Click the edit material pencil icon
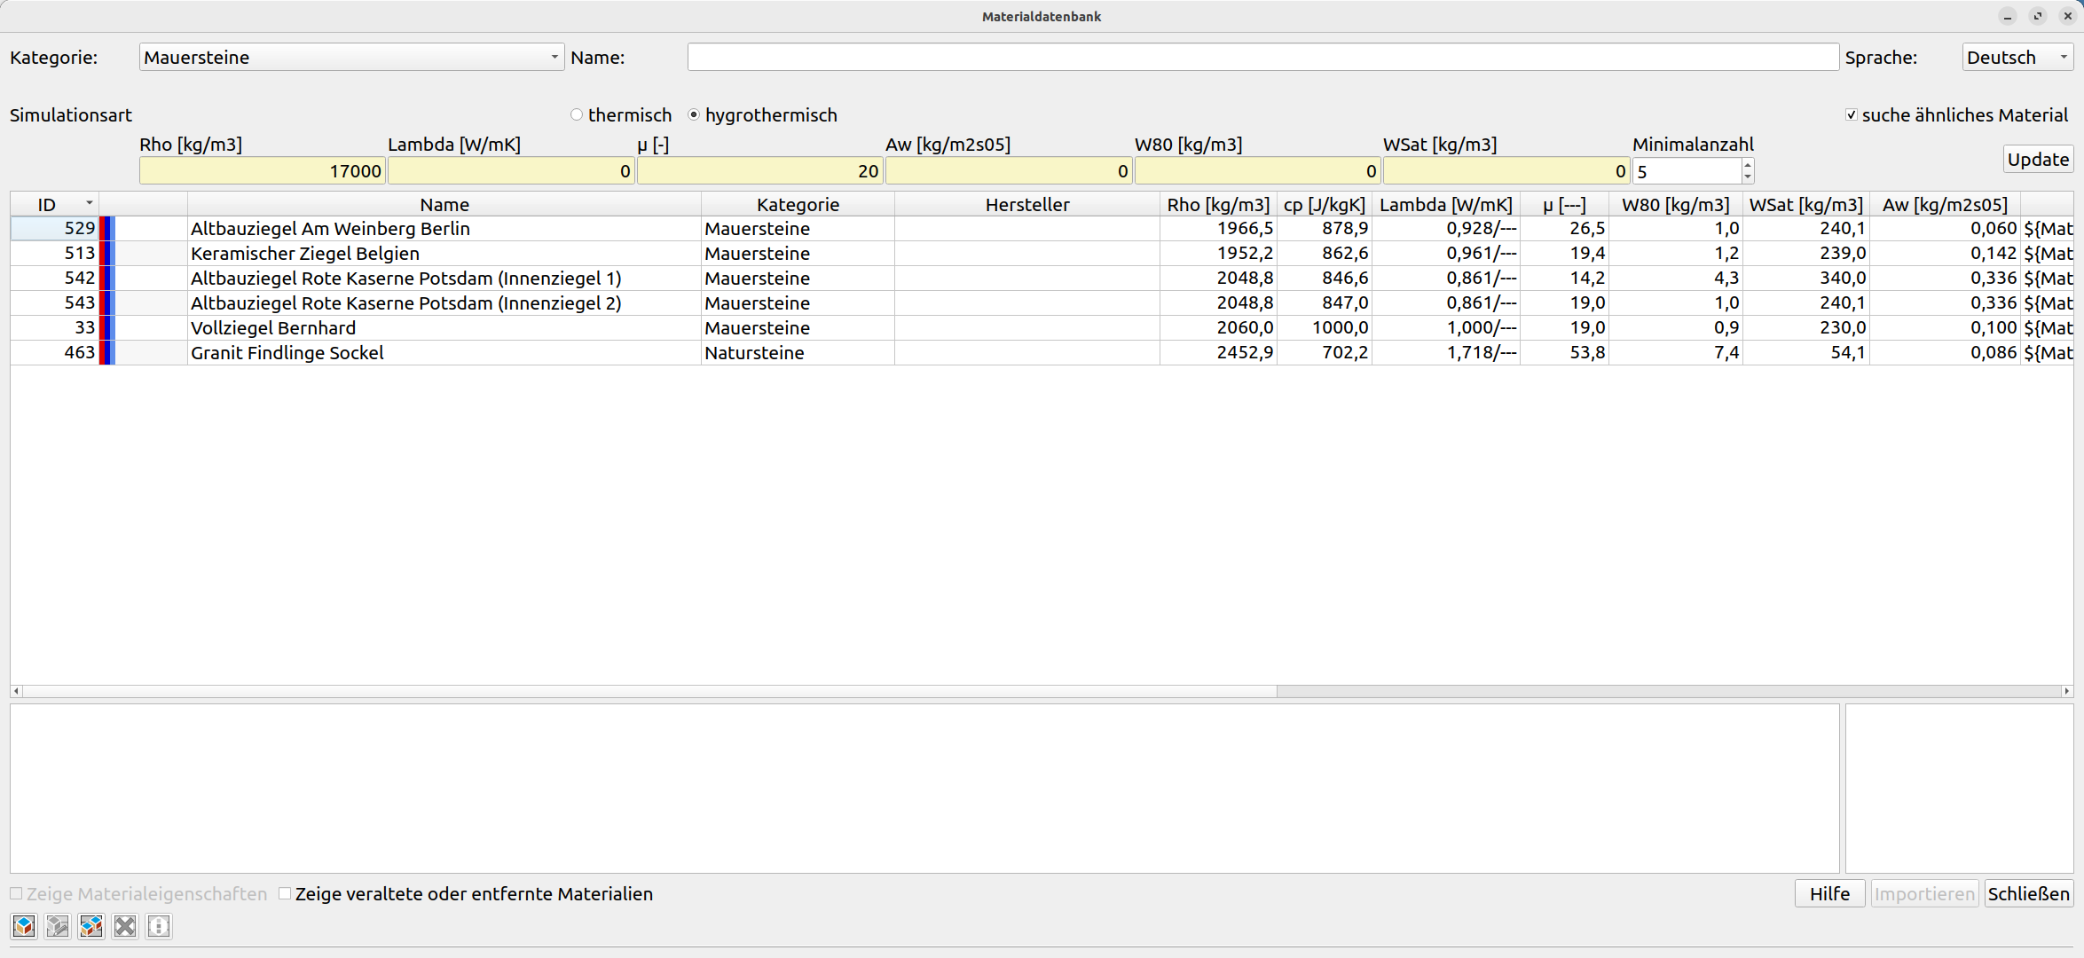Image resolution: width=2084 pixels, height=958 pixels. [x=58, y=926]
